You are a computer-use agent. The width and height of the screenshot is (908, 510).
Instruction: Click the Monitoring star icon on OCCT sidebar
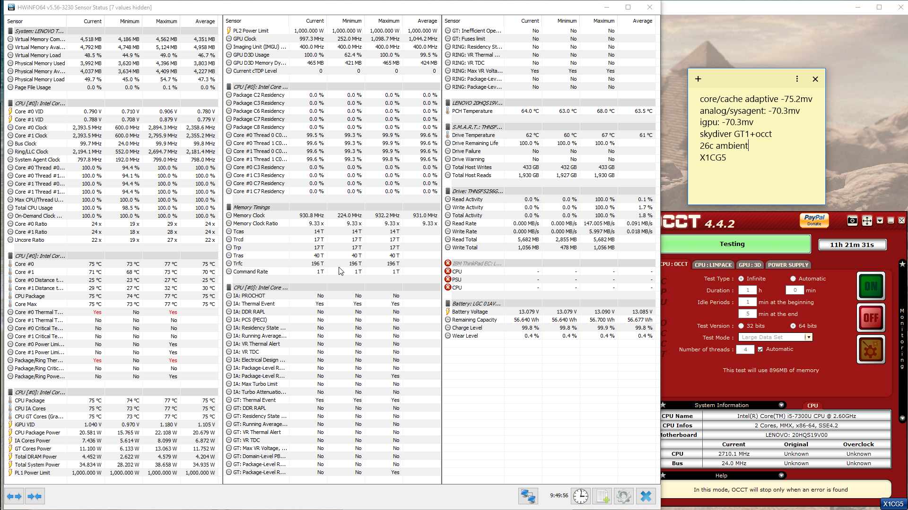pos(902,264)
